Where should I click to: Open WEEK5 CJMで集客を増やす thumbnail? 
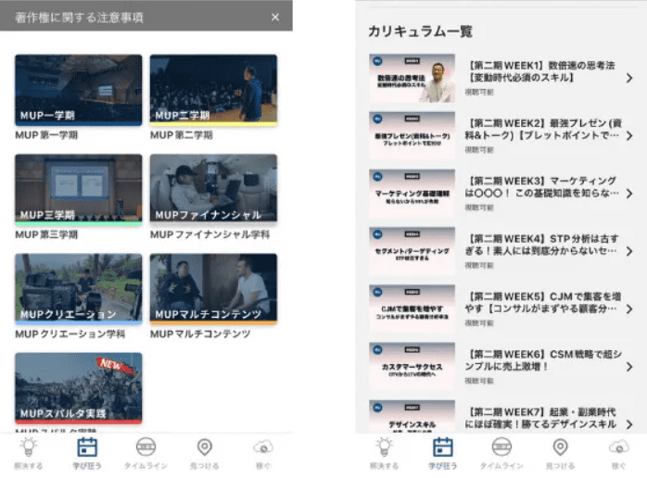click(x=412, y=308)
